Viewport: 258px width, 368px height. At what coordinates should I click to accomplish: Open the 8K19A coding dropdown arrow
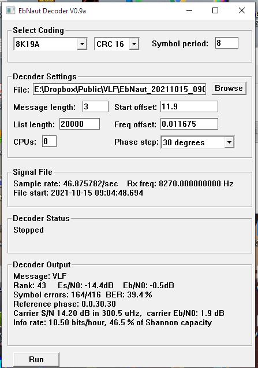point(82,44)
